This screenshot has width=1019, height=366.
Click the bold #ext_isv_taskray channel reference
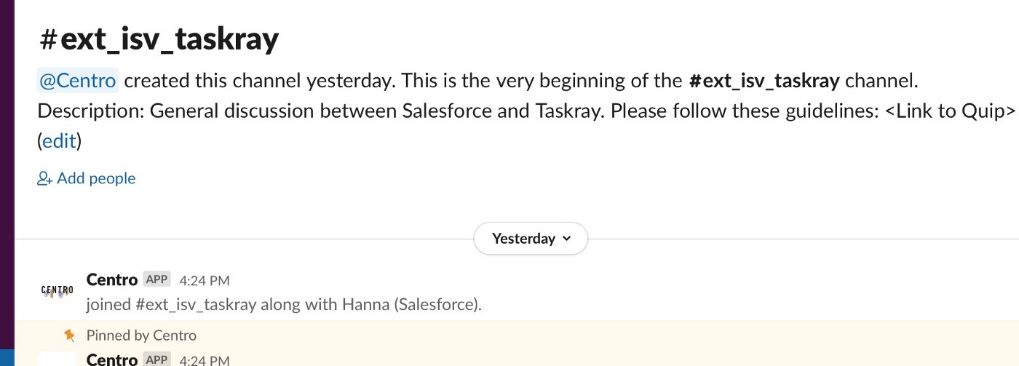pyautogui.click(x=764, y=80)
